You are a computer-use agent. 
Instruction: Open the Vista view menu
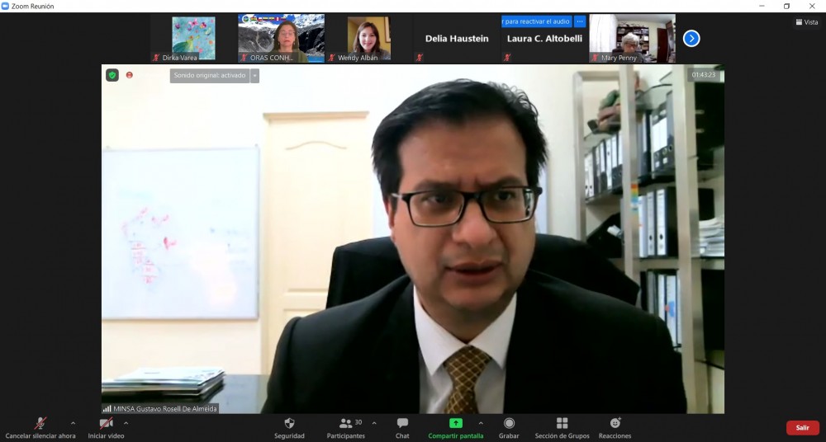pos(806,22)
